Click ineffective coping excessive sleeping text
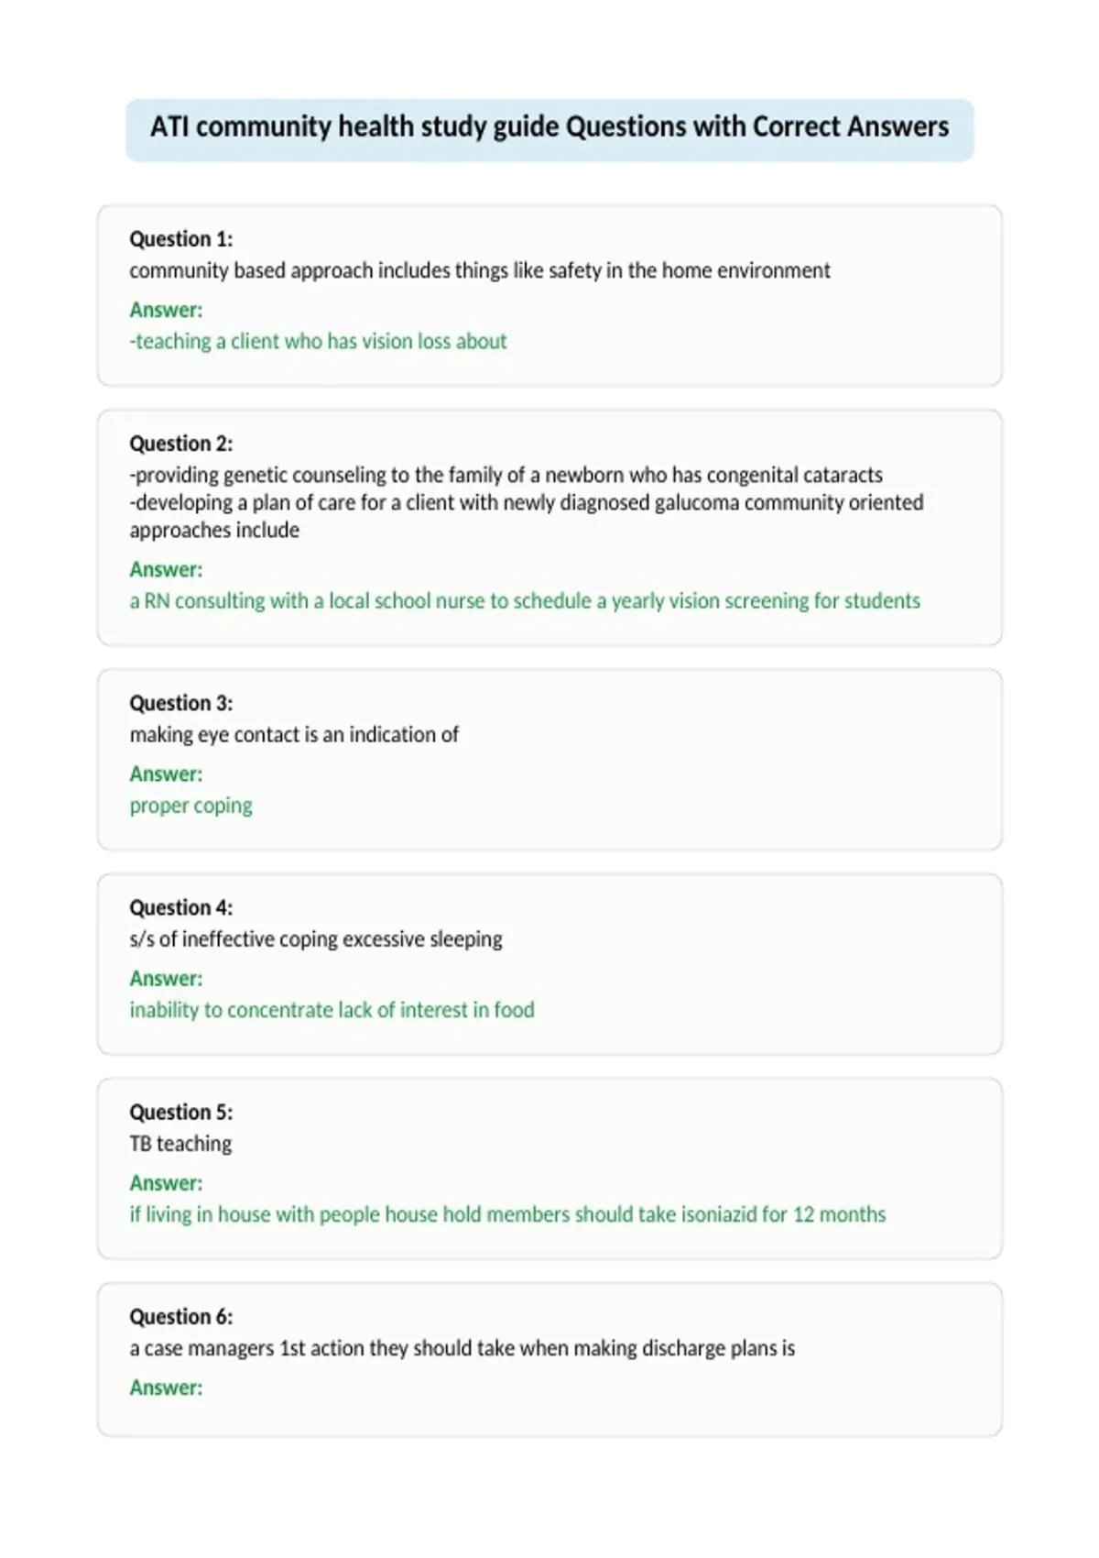The height and width of the screenshot is (1558, 1099). point(316,938)
